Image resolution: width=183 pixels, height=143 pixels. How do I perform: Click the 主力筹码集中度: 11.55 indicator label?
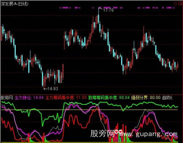click(x=66, y=98)
